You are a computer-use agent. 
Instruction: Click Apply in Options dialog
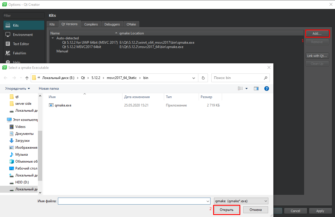[x=320, y=211]
